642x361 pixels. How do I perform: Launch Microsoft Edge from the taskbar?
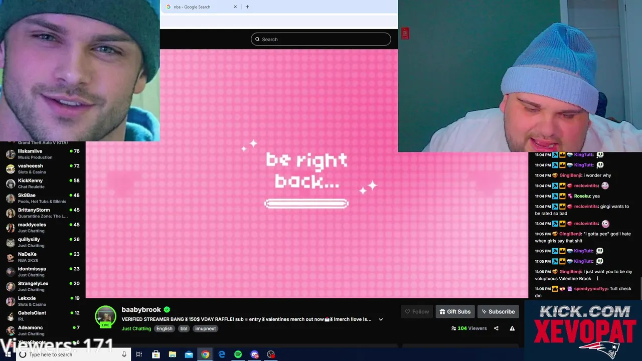[x=222, y=354]
